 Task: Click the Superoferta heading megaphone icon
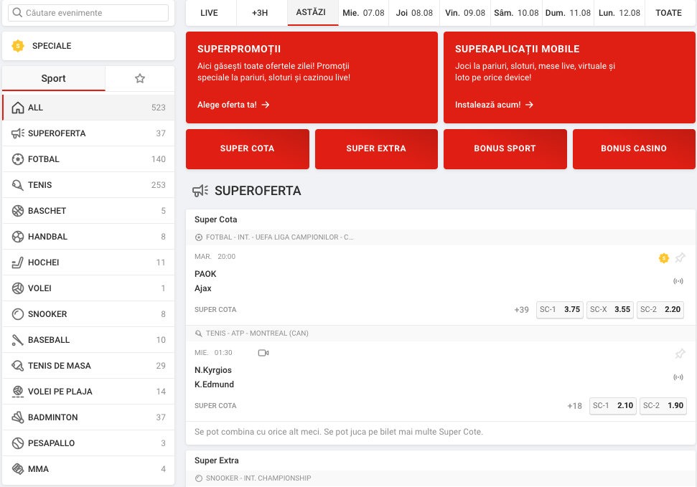(200, 191)
